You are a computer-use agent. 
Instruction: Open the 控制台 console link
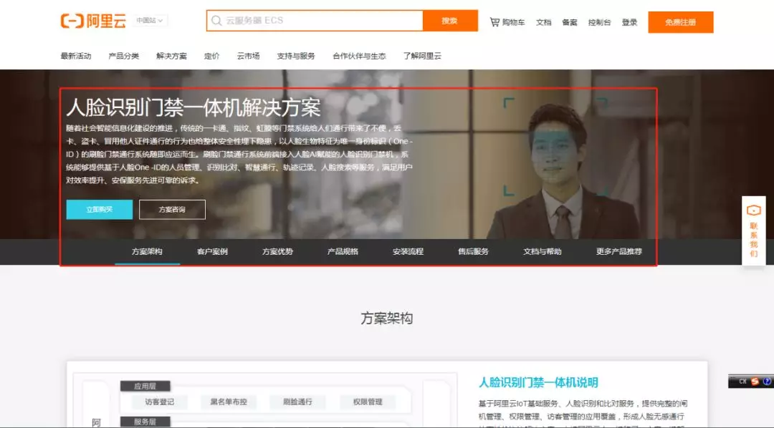pos(599,22)
